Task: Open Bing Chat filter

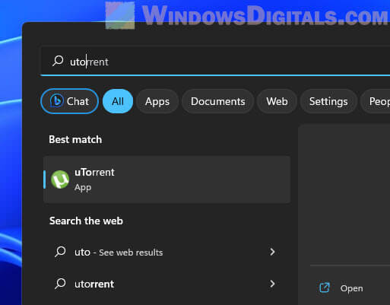Action: click(69, 101)
